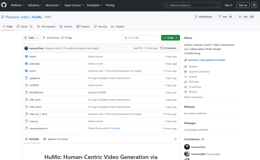Open the Issues tab
The height and width of the screenshot is (160, 260).
(25, 27)
